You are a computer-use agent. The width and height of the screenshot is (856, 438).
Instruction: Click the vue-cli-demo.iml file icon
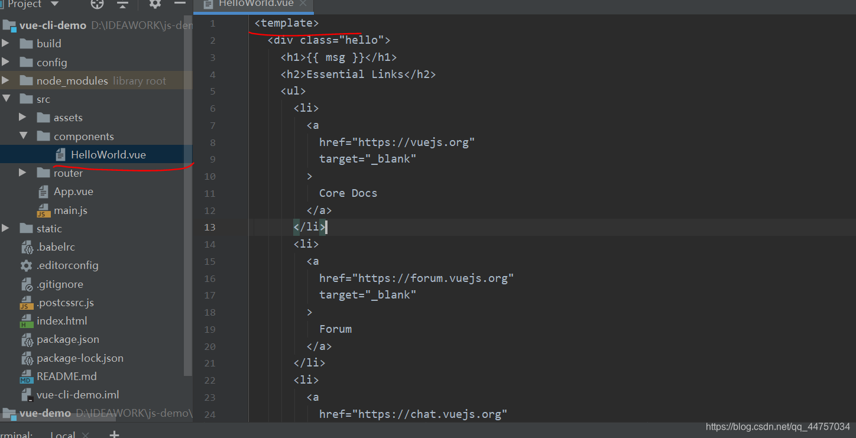pyautogui.click(x=26, y=395)
